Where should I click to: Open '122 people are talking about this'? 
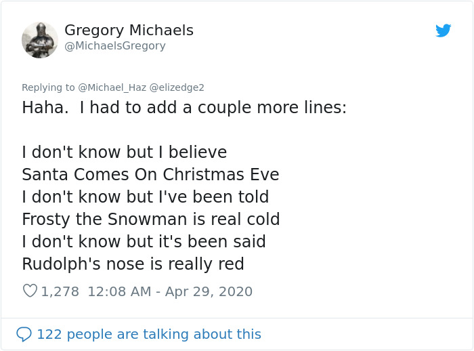click(x=148, y=334)
